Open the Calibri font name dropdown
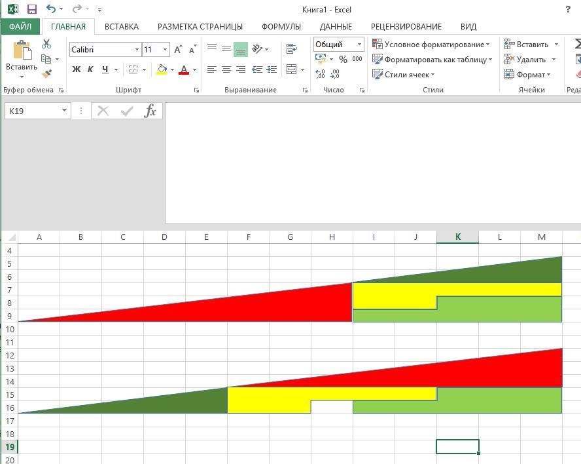 coord(137,50)
